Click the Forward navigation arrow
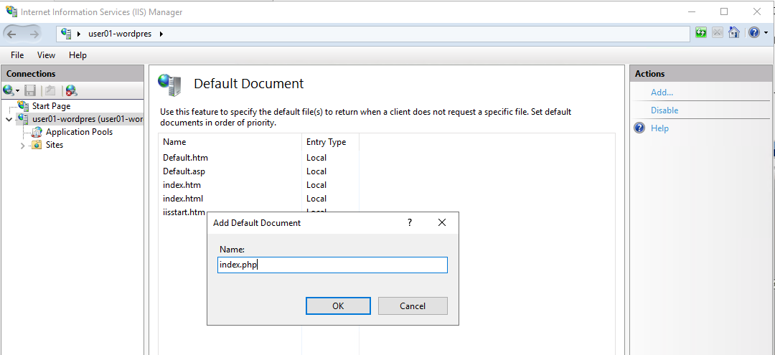Screen dimensions: 775x355 (34, 34)
